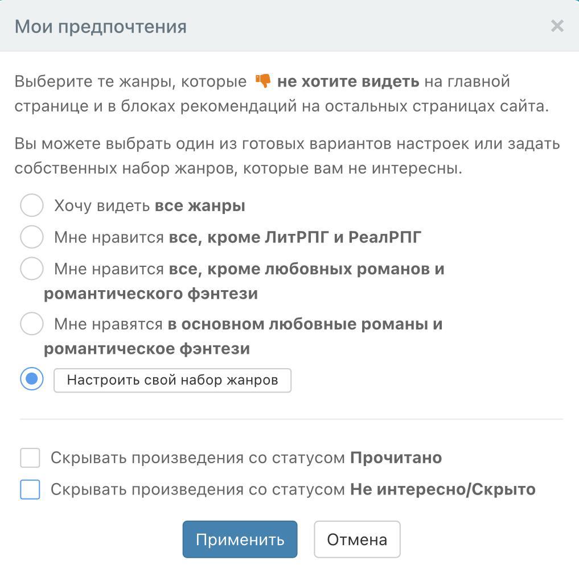
Task: Click the bold ЛитРПГ и РеалРПГ label text
Action: [x=343, y=237]
